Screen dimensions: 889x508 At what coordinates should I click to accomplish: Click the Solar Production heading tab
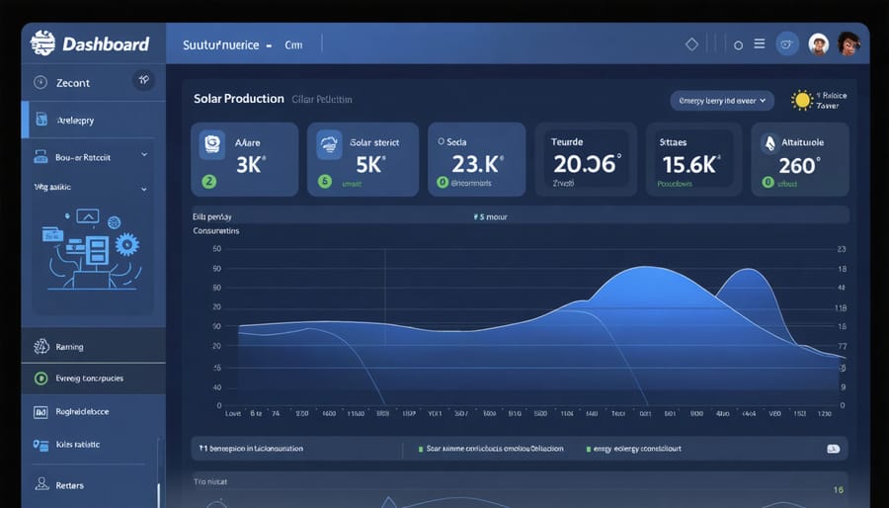239,99
